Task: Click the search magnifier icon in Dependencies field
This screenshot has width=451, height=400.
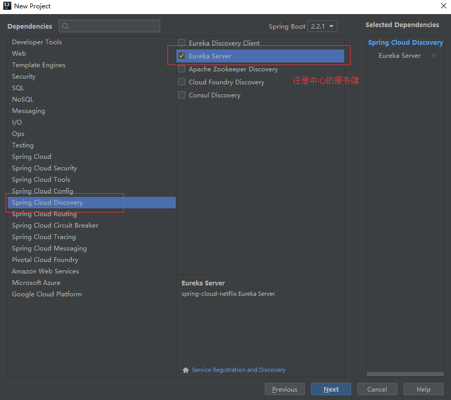Action: pos(66,26)
